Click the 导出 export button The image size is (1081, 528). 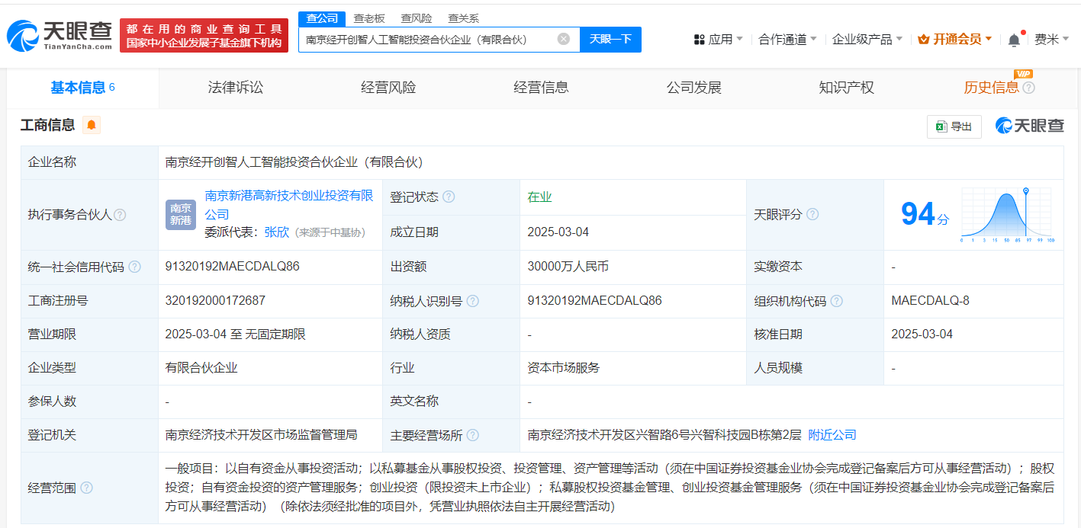pyautogui.click(x=954, y=126)
